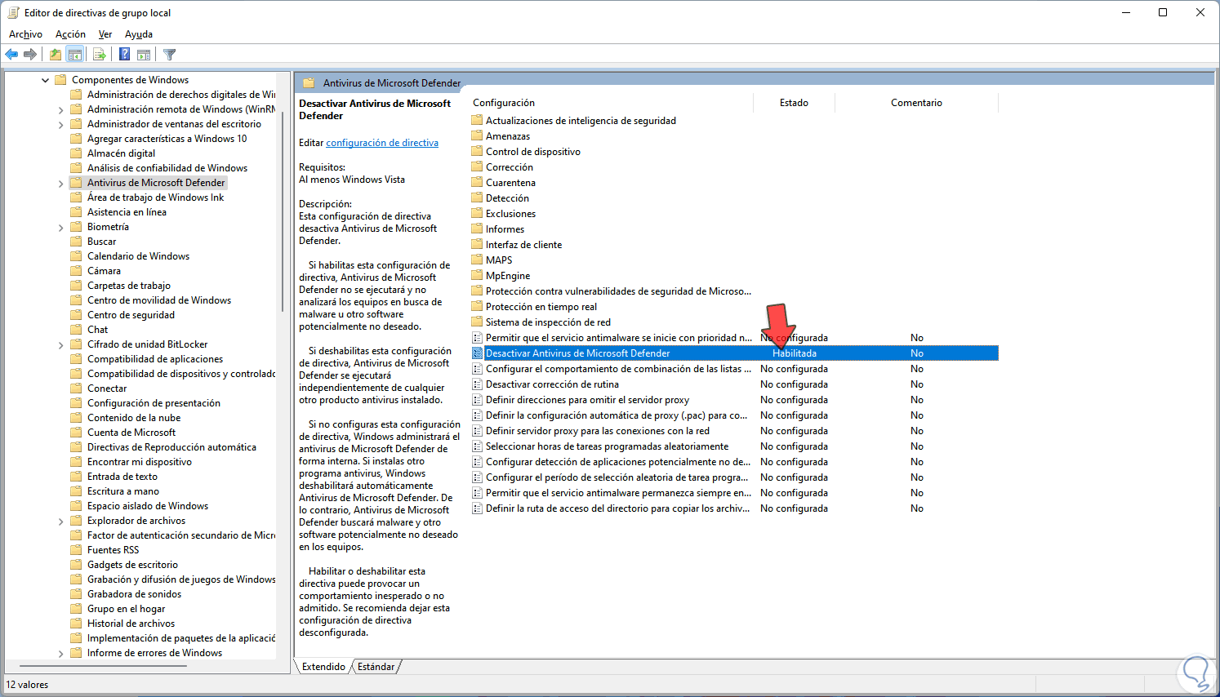Open the Archivo menu
Image resolution: width=1220 pixels, height=697 pixels.
[x=25, y=34]
